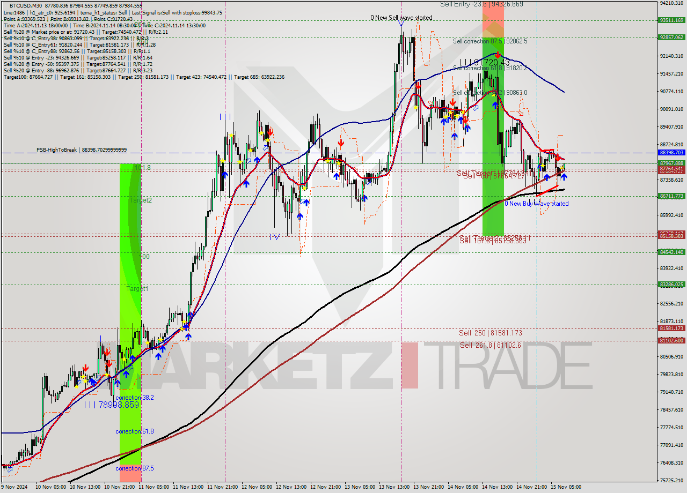Click the 75725.210 price axis value
687x493 pixels.
(671, 480)
